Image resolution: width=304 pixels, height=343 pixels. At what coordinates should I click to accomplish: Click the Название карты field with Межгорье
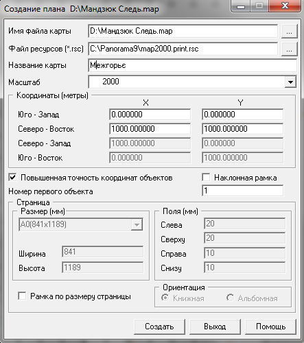pyautogui.click(x=192, y=65)
